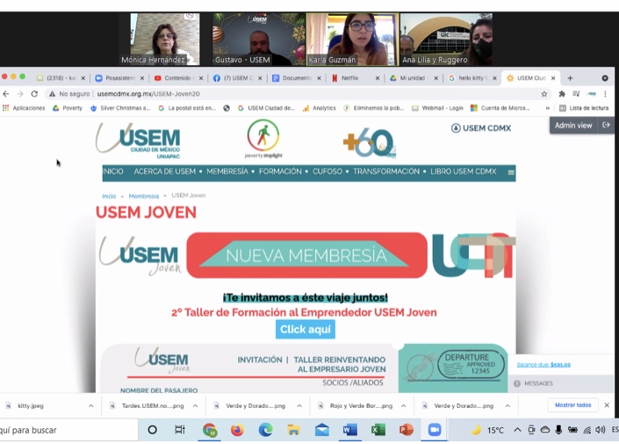Click the Membresía breadcrumb link
The image size is (619, 444).
(x=144, y=196)
